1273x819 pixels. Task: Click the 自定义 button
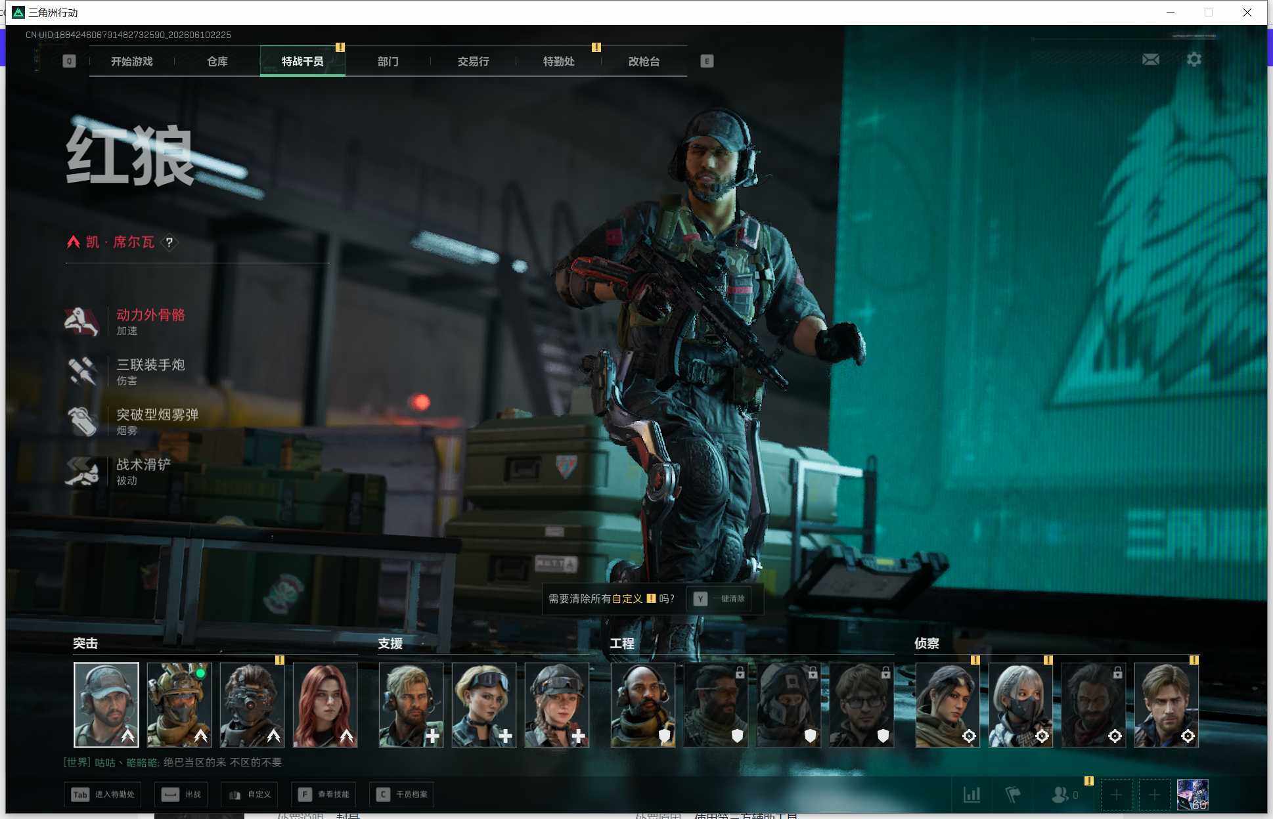(x=250, y=795)
